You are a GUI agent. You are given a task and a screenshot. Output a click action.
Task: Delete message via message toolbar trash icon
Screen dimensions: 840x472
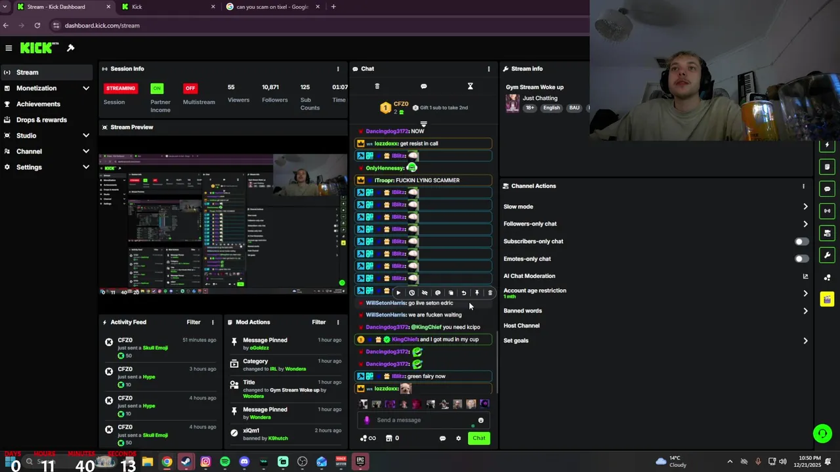point(490,293)
